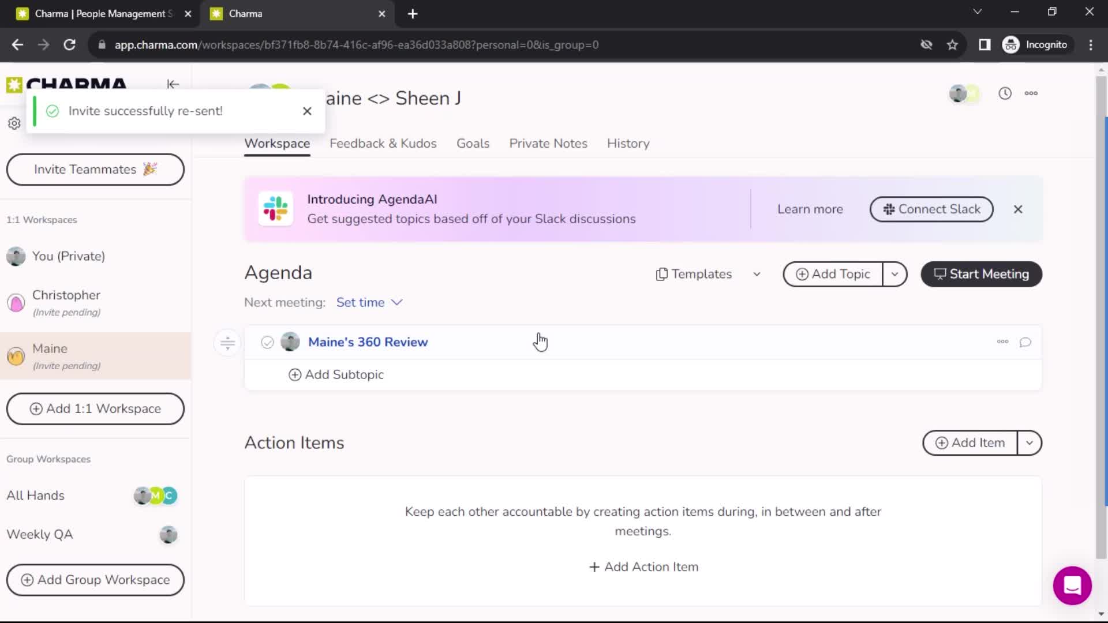Click the AgendaAI dismiss icon
The width and height of the screenshot is (1108, 623).
[1019, 209]
